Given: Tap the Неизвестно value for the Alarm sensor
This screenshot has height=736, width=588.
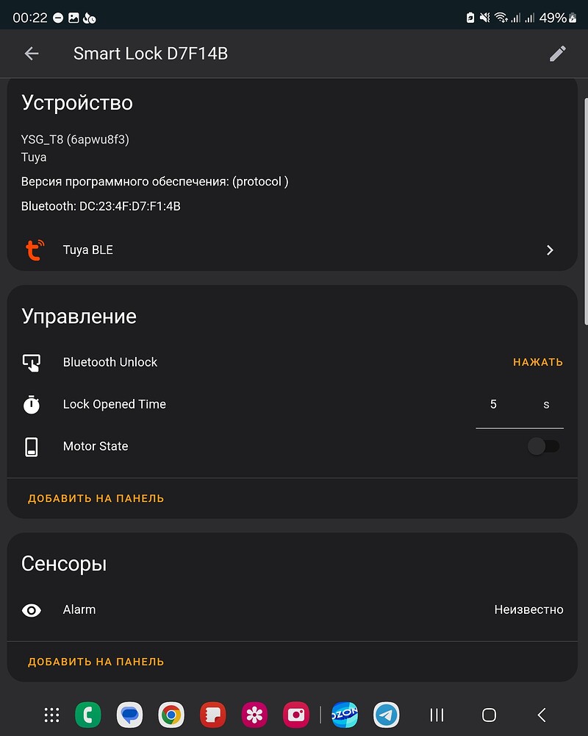Looking at the screenshot, I should (528, 609).
